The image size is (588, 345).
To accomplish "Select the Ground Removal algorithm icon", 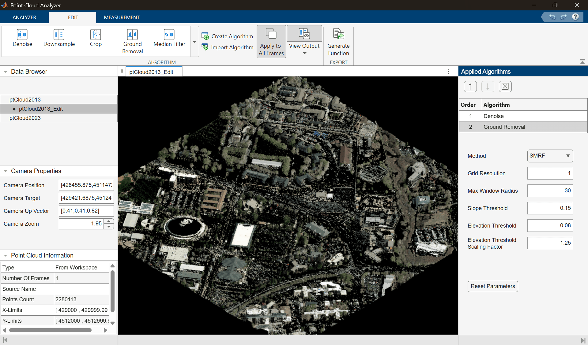I will [x=132, y=35].
